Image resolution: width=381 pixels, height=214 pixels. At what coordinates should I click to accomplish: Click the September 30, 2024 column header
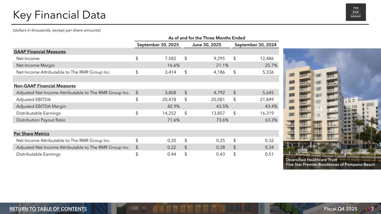point(255,45)
